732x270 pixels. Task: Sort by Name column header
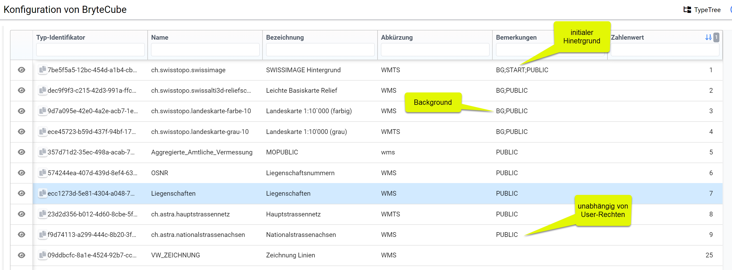pyautogui.click(x=160, y=38)
